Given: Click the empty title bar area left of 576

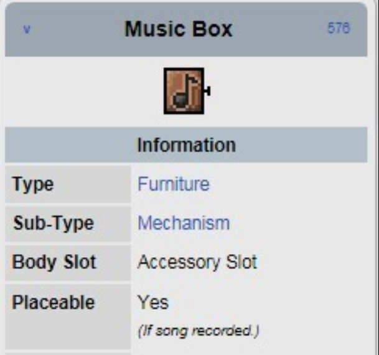Looking at the screenshot, I should [x=278, y=29].
